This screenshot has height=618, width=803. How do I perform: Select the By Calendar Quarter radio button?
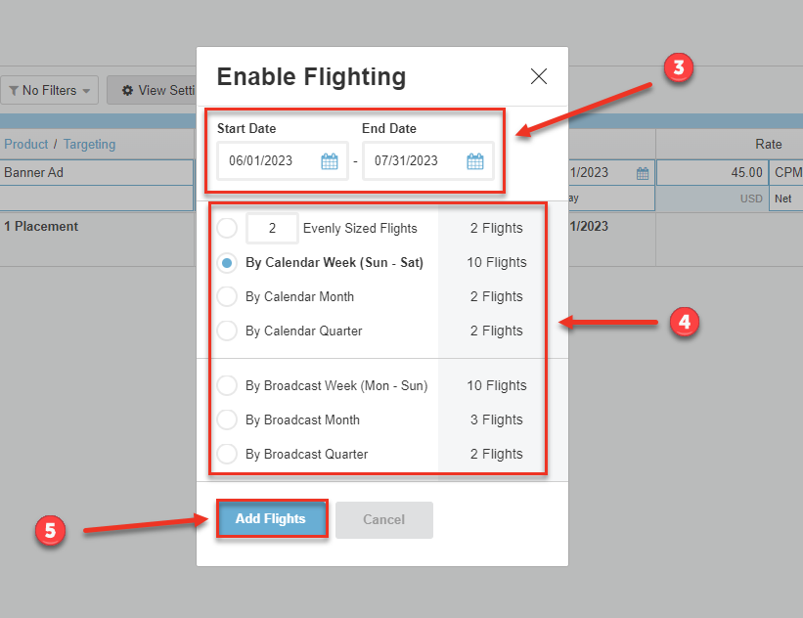(x=227, y=331)
